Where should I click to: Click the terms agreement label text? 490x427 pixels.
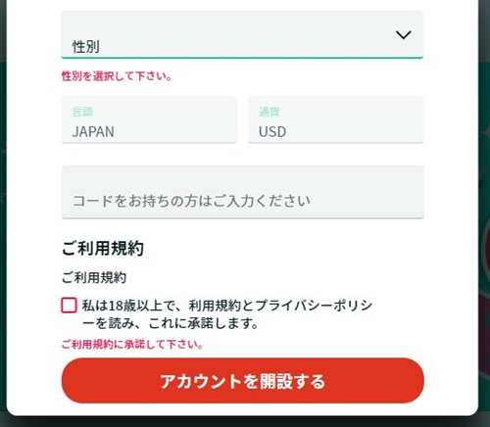point(227,314)
